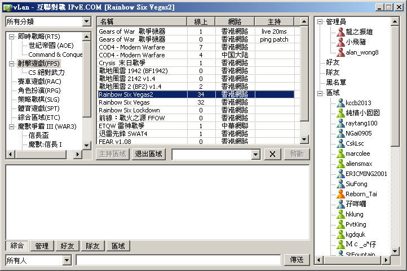Collapse the 區域 group in user tree
The width and height of the screenshot is (407, 271).
320,93
